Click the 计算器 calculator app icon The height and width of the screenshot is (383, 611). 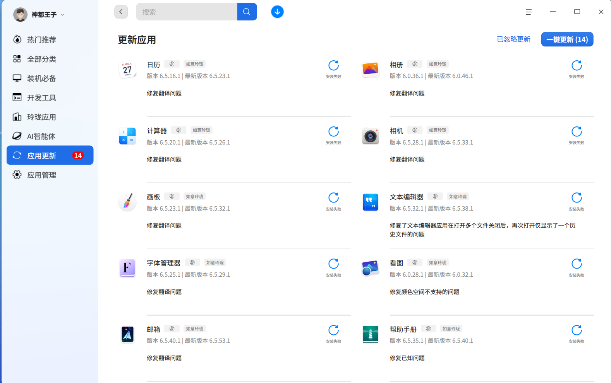pyautogui.click(x=127, y=136)
